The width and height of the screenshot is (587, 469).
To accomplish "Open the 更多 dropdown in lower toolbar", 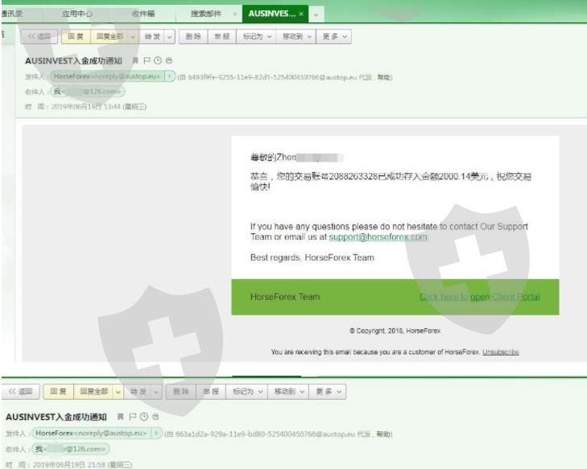I will [x=328, y=392].
